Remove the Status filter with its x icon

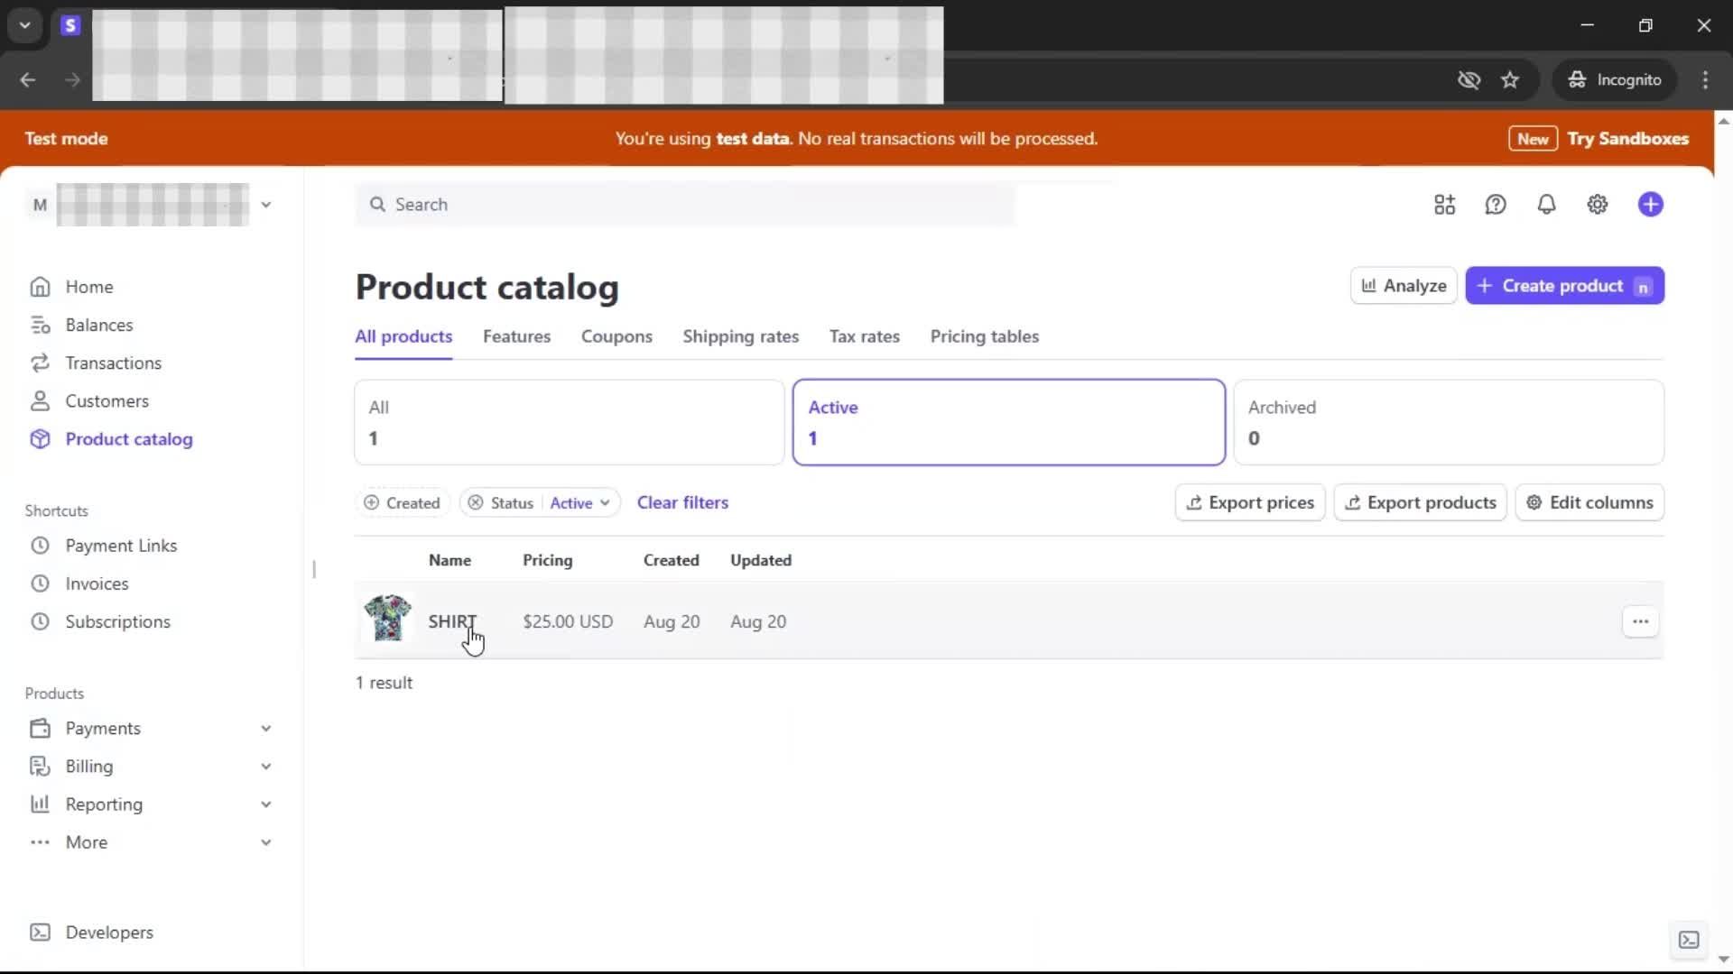tap(476, 503)
